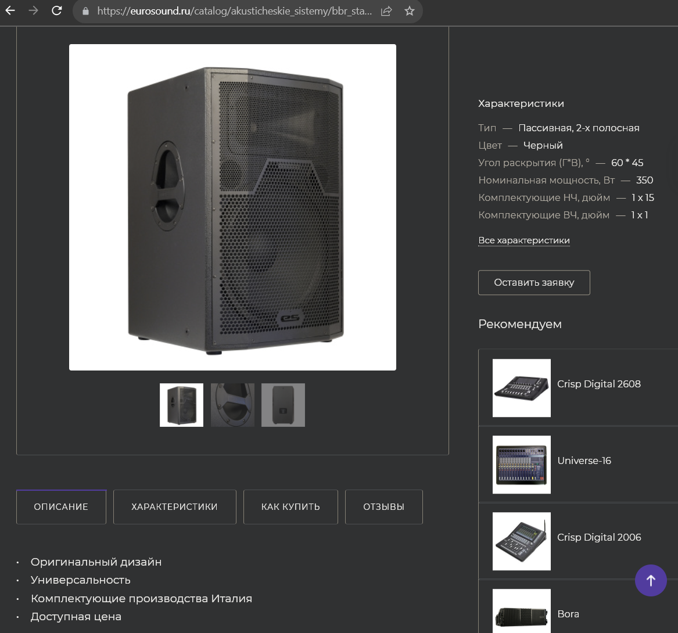Open the Crisp Digital 2006 link
678x633 pixels.
point(599,537)
